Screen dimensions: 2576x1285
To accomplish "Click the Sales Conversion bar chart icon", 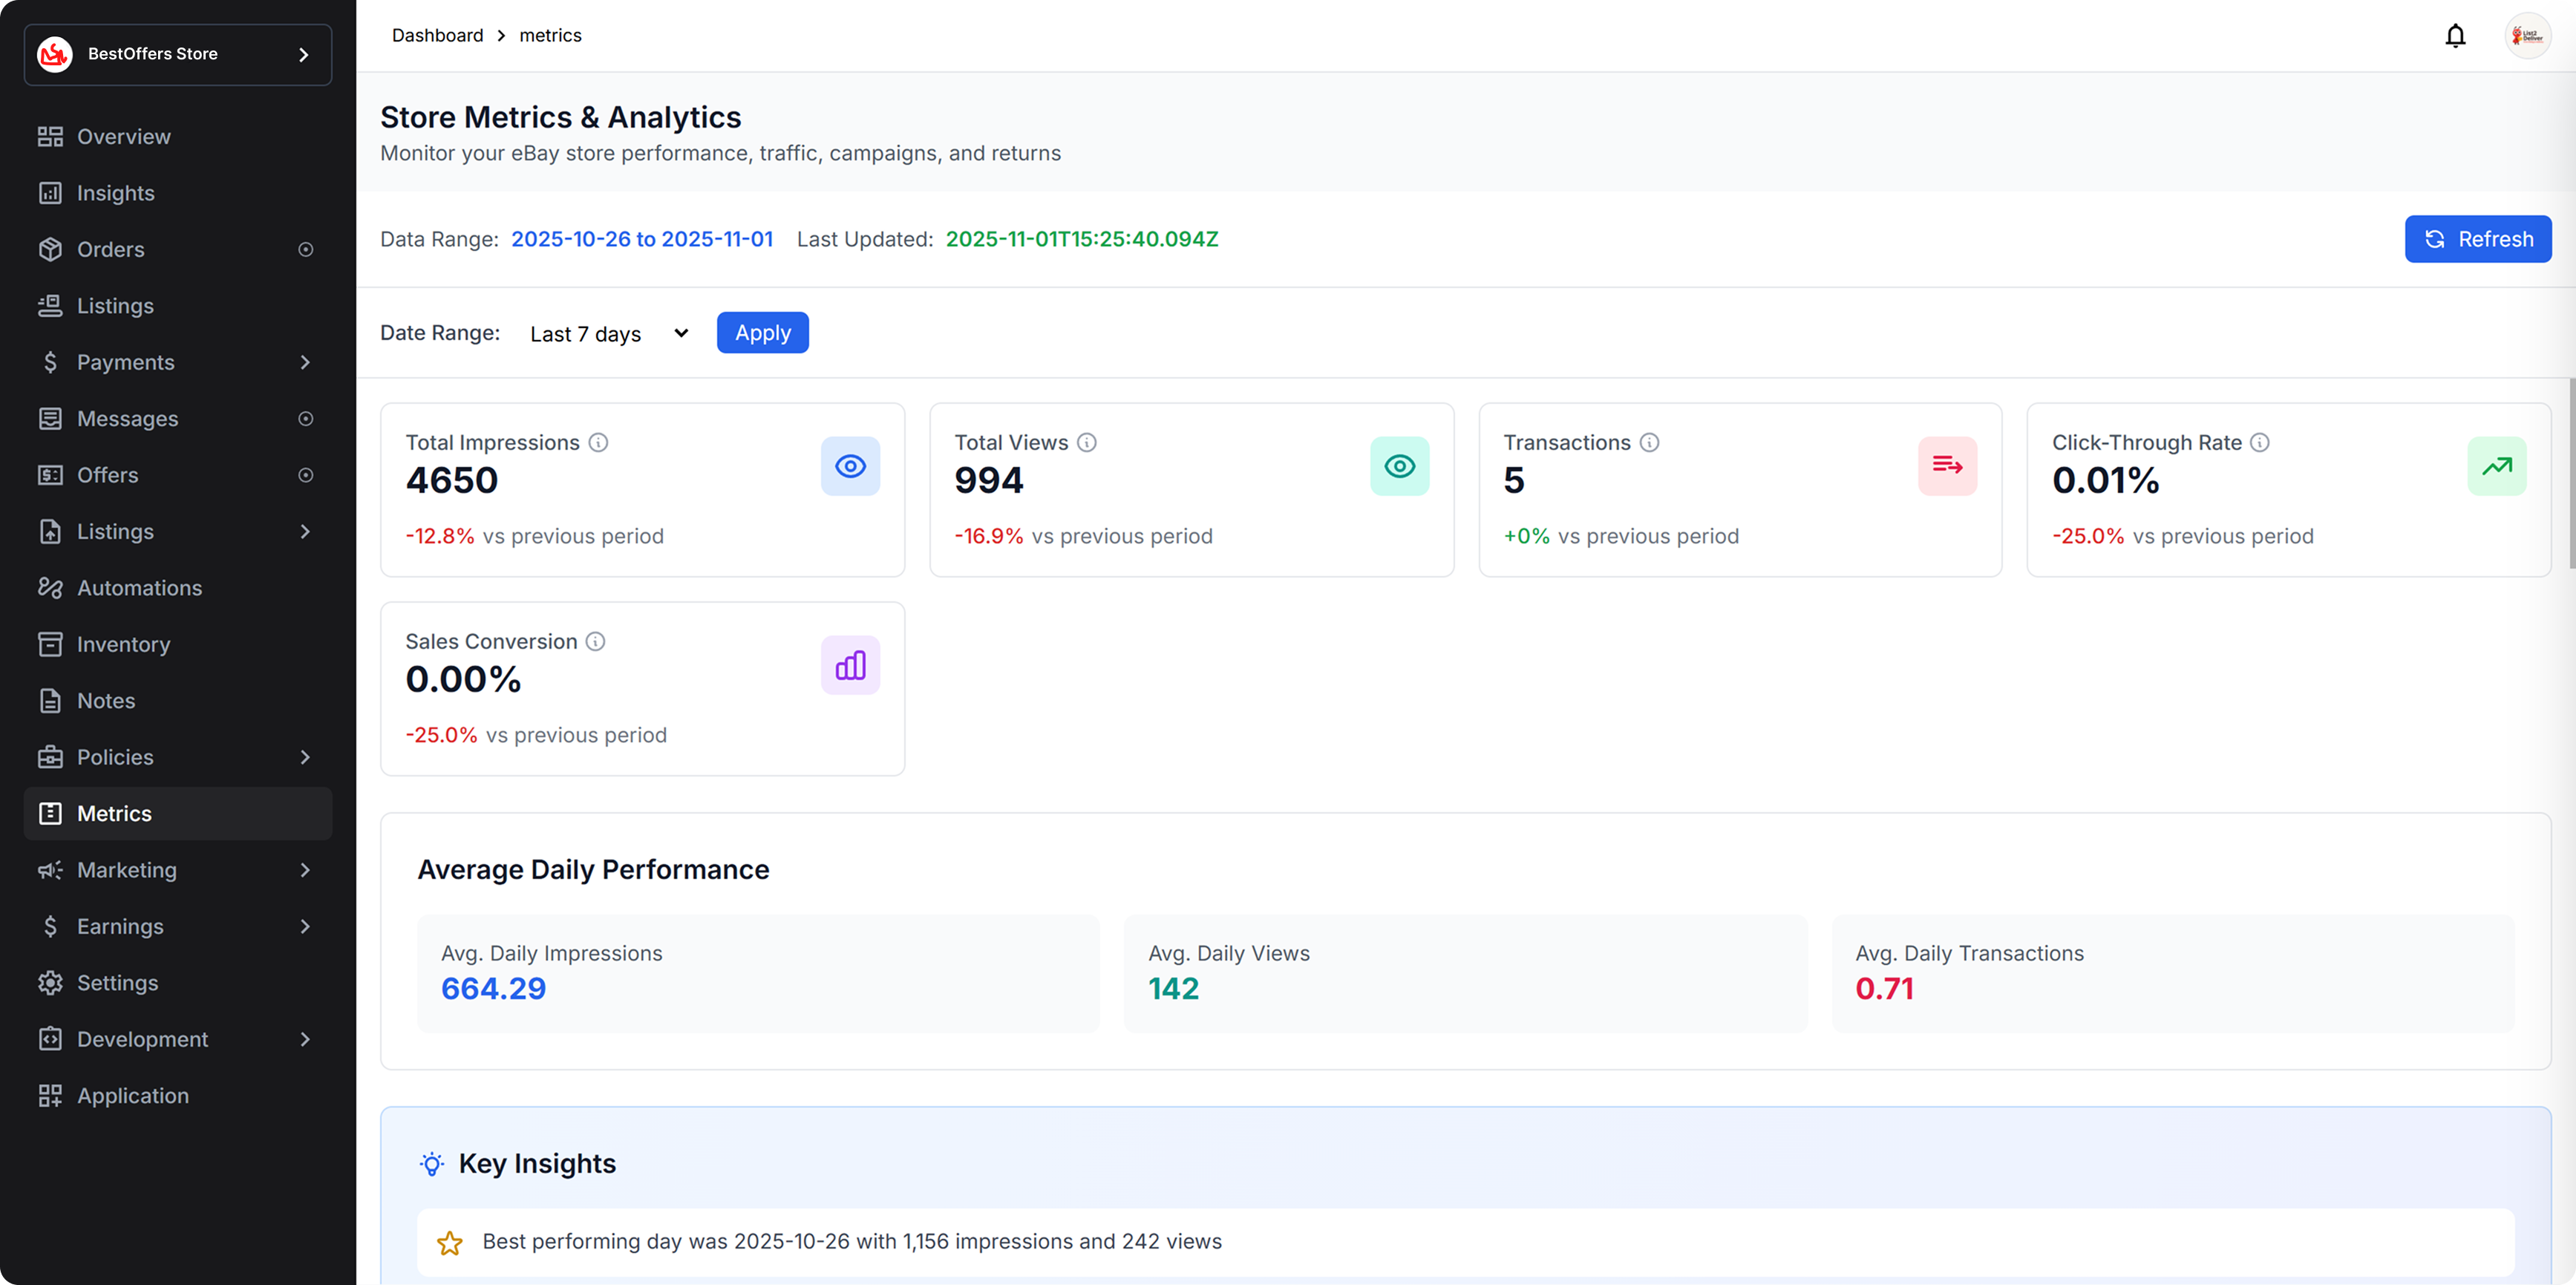I will (850, 665).
